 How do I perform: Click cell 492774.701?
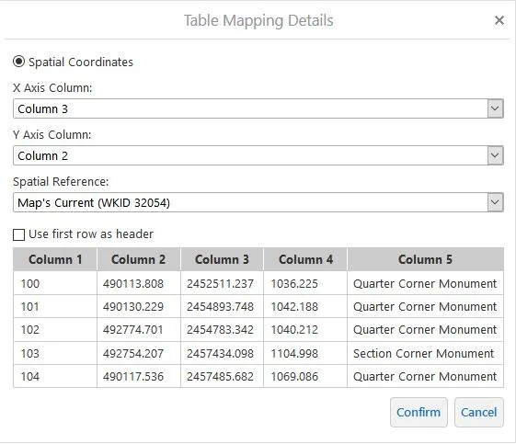(x=139, y=329)
